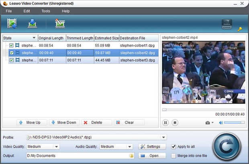Uncheck the stephen-colbert2.dpg row checkbox
The height and width of the screenshot is (164, 249).
[x=12, y=53]
